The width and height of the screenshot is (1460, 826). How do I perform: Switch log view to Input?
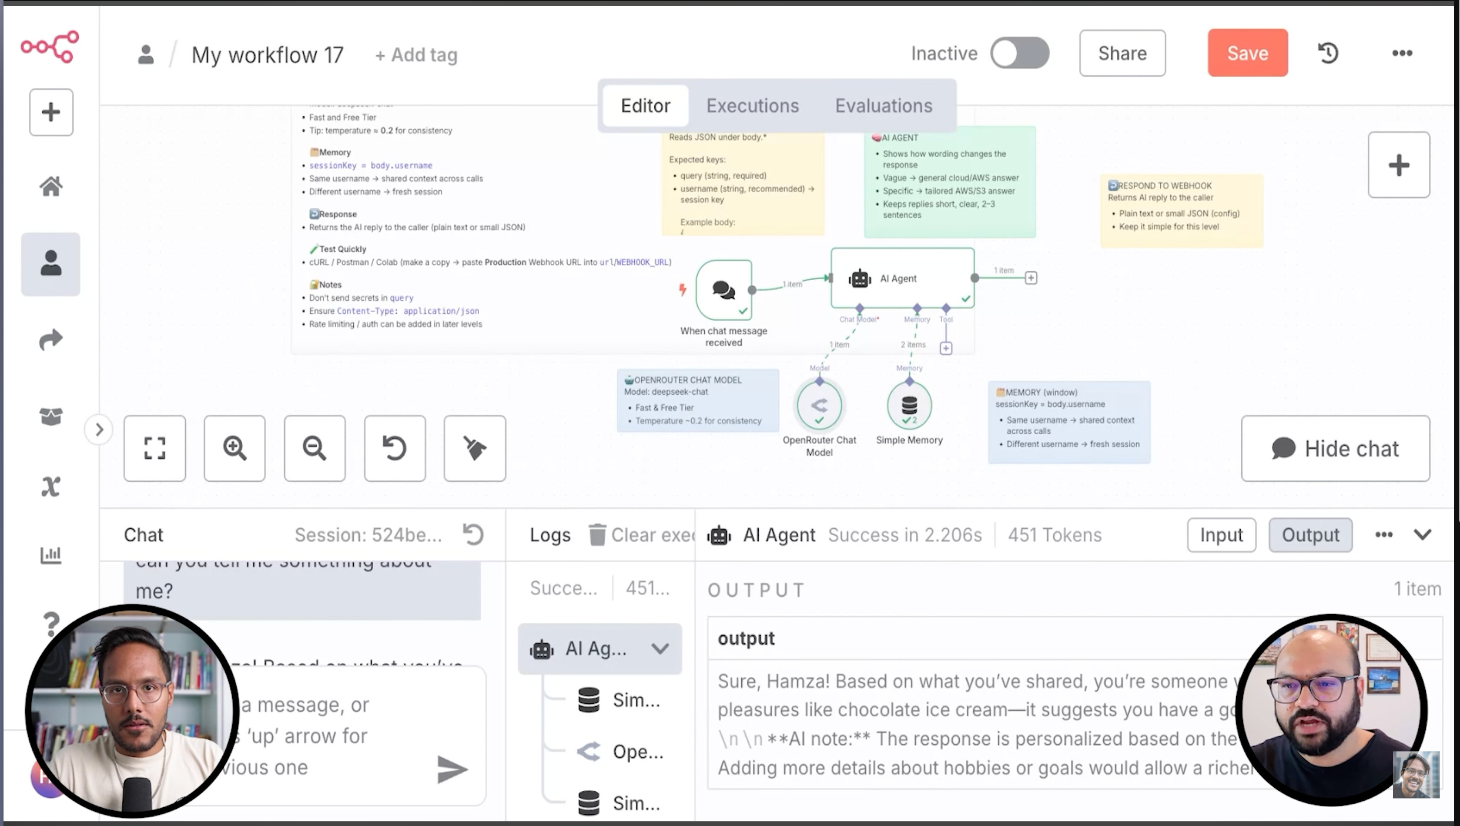(1221, 535)
